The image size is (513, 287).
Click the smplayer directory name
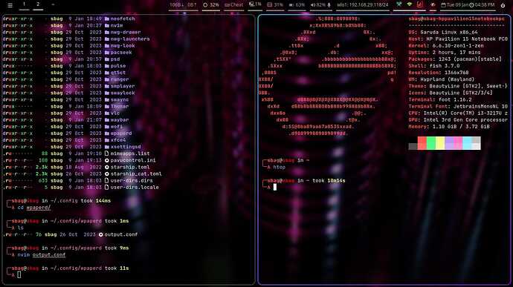click(x=123, y=86)
